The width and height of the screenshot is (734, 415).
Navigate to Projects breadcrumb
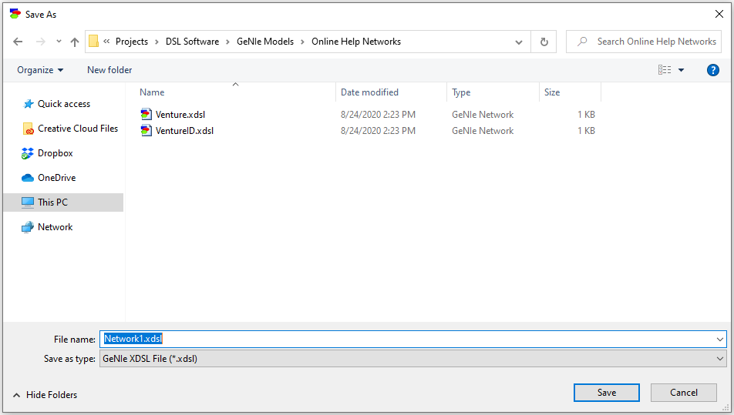click(x=132, y=41)
